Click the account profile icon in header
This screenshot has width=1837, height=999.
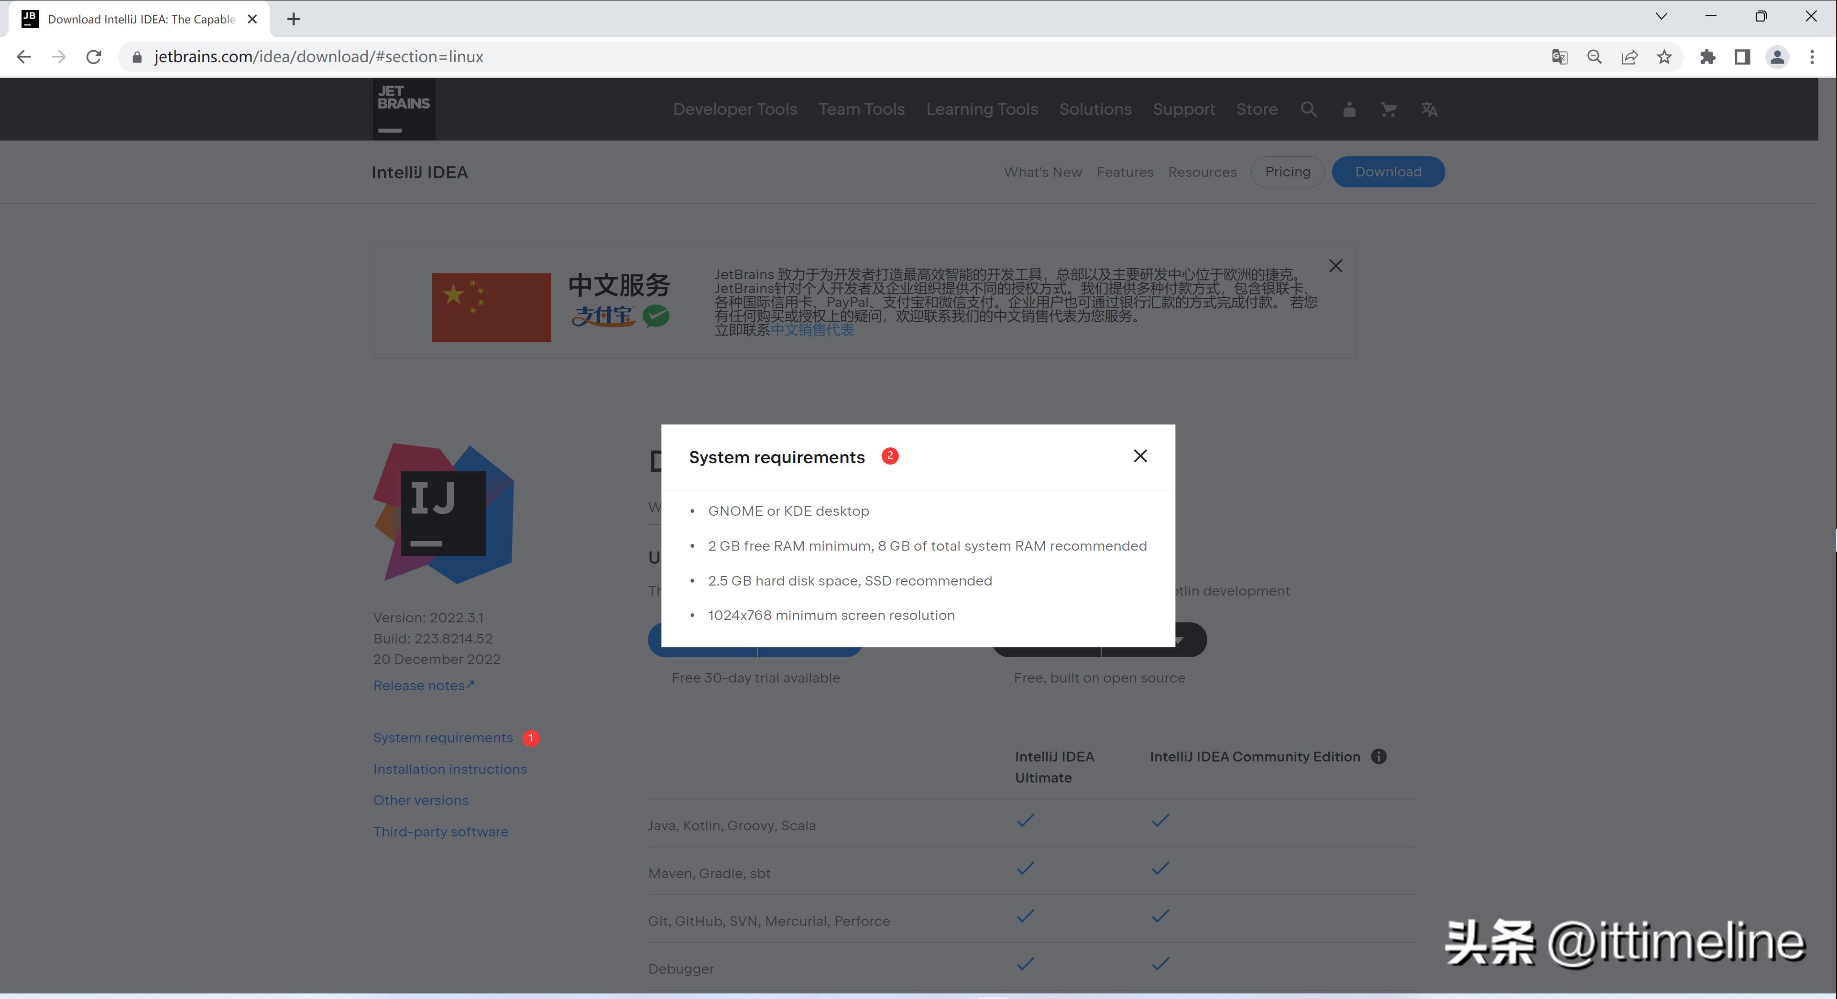point(1348,109)
